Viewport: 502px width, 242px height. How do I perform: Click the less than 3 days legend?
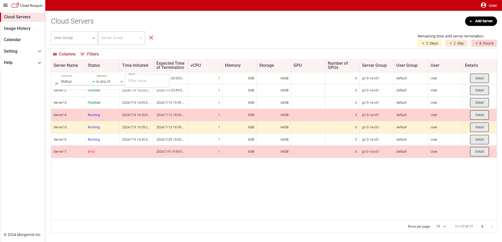(430, 43)
